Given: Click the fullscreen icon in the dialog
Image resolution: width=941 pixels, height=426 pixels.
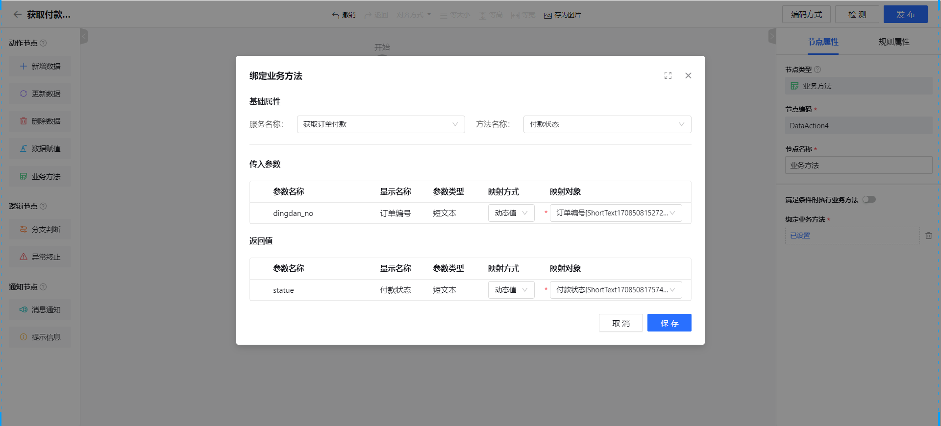Looking at the screenshot, I should pyautogui.click(x=668, y=75).
